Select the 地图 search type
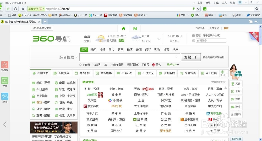 coord(139,49)
